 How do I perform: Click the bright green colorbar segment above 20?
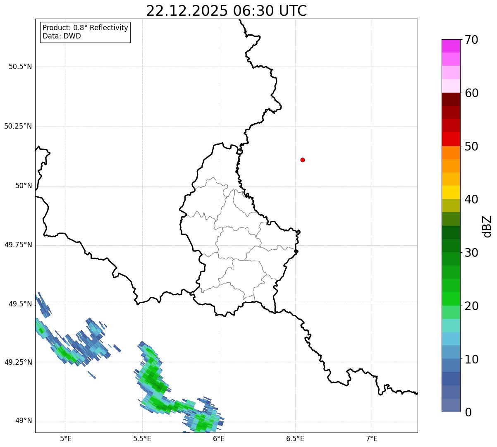[451, 299]
